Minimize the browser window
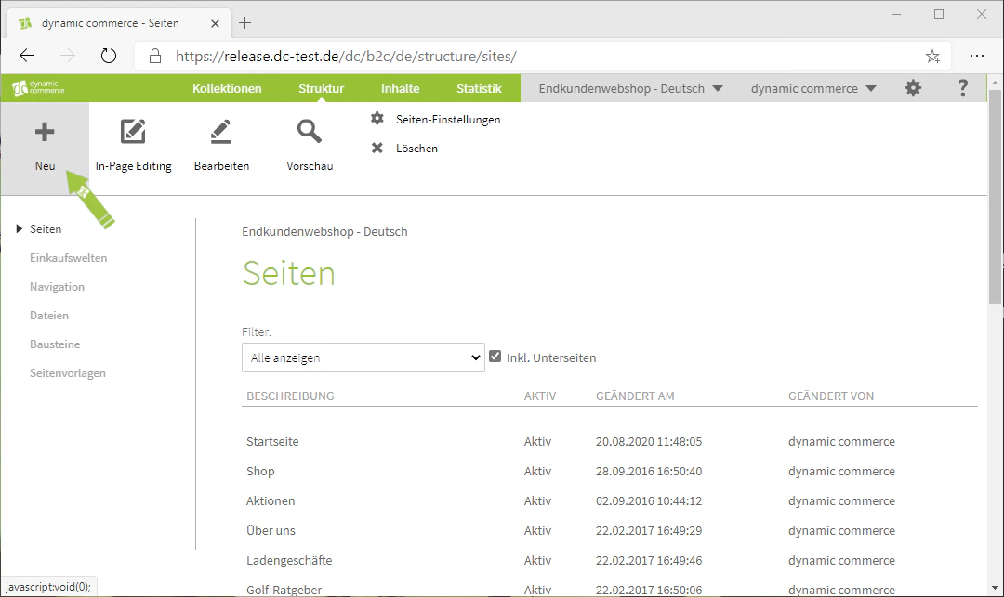Viewport: 1004px width, 597px height. pos(896,14)
